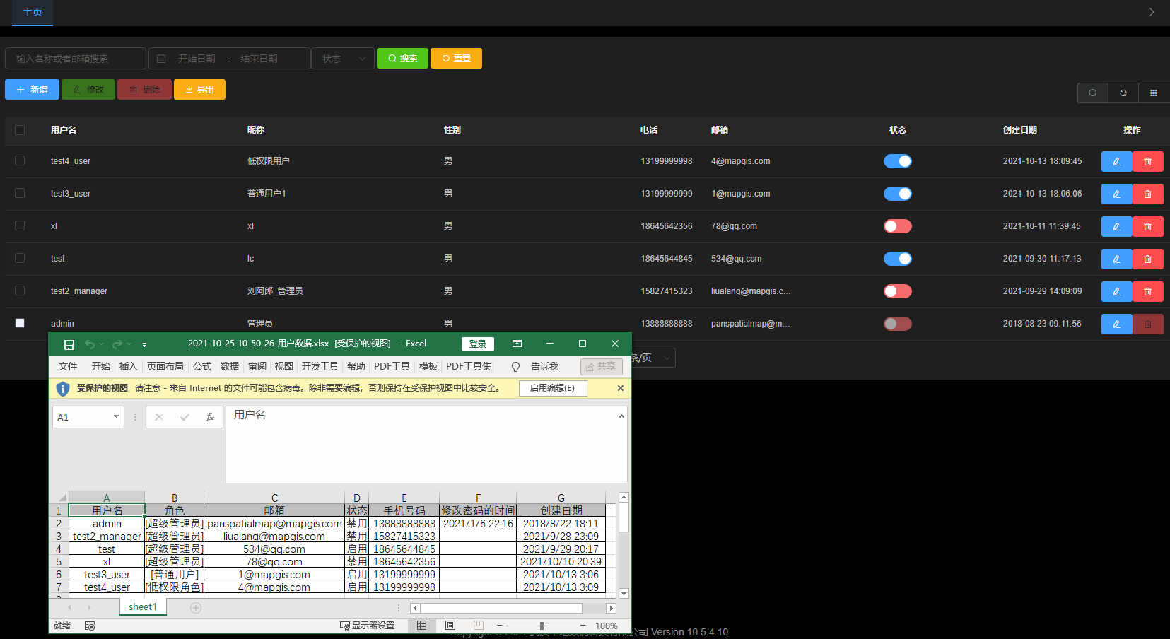Select the 主页 tab at top

pyautogui.click(x=33, y=12)
